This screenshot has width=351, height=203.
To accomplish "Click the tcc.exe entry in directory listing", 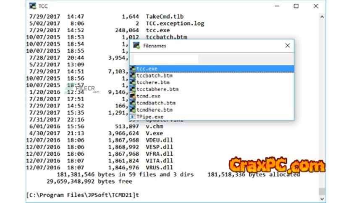I will (158, 30).
